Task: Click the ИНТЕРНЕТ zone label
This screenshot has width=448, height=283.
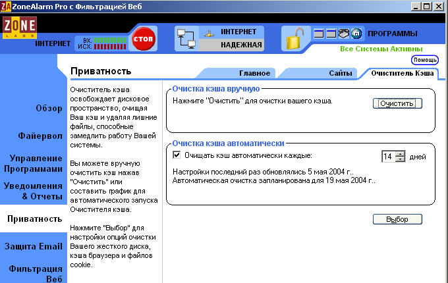Action: (x=238, y=32)
